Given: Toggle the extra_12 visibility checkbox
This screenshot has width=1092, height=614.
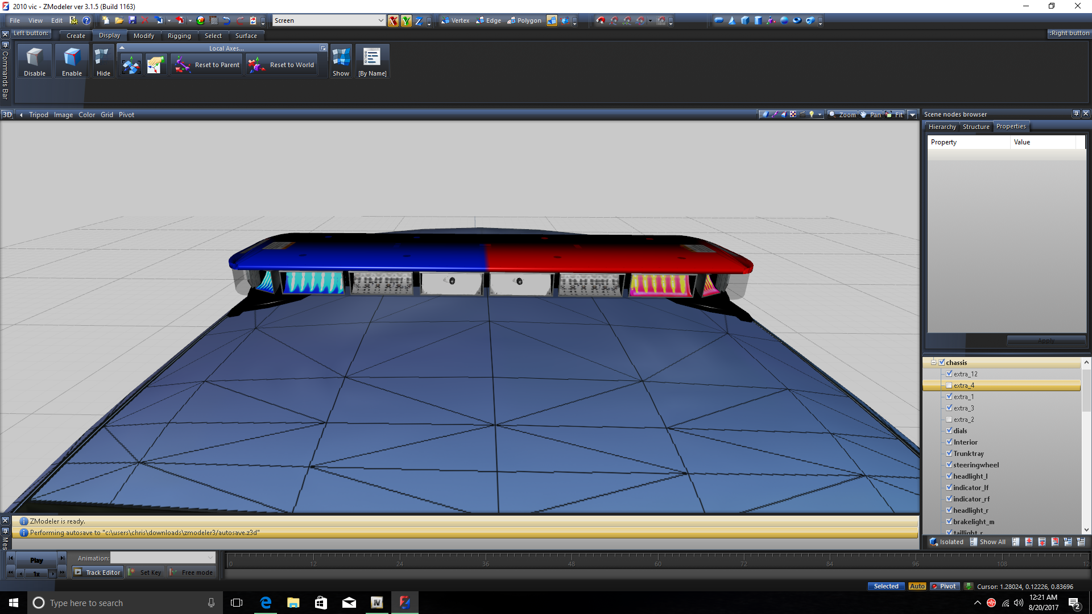Looking at the screenshot, I should pyautogui.click(x=949, y=374).
